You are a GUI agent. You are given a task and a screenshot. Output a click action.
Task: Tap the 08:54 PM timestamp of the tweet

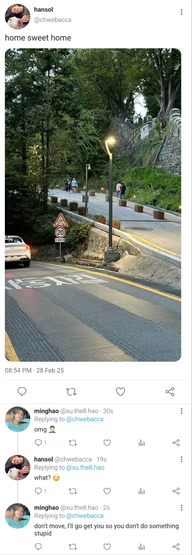18,370
